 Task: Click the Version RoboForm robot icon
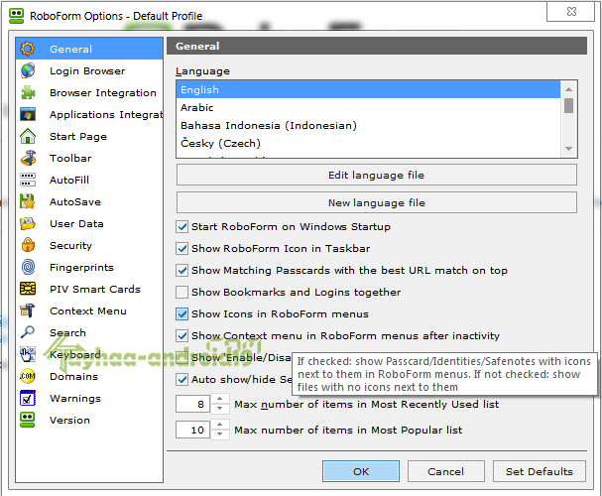click(28, 420)
